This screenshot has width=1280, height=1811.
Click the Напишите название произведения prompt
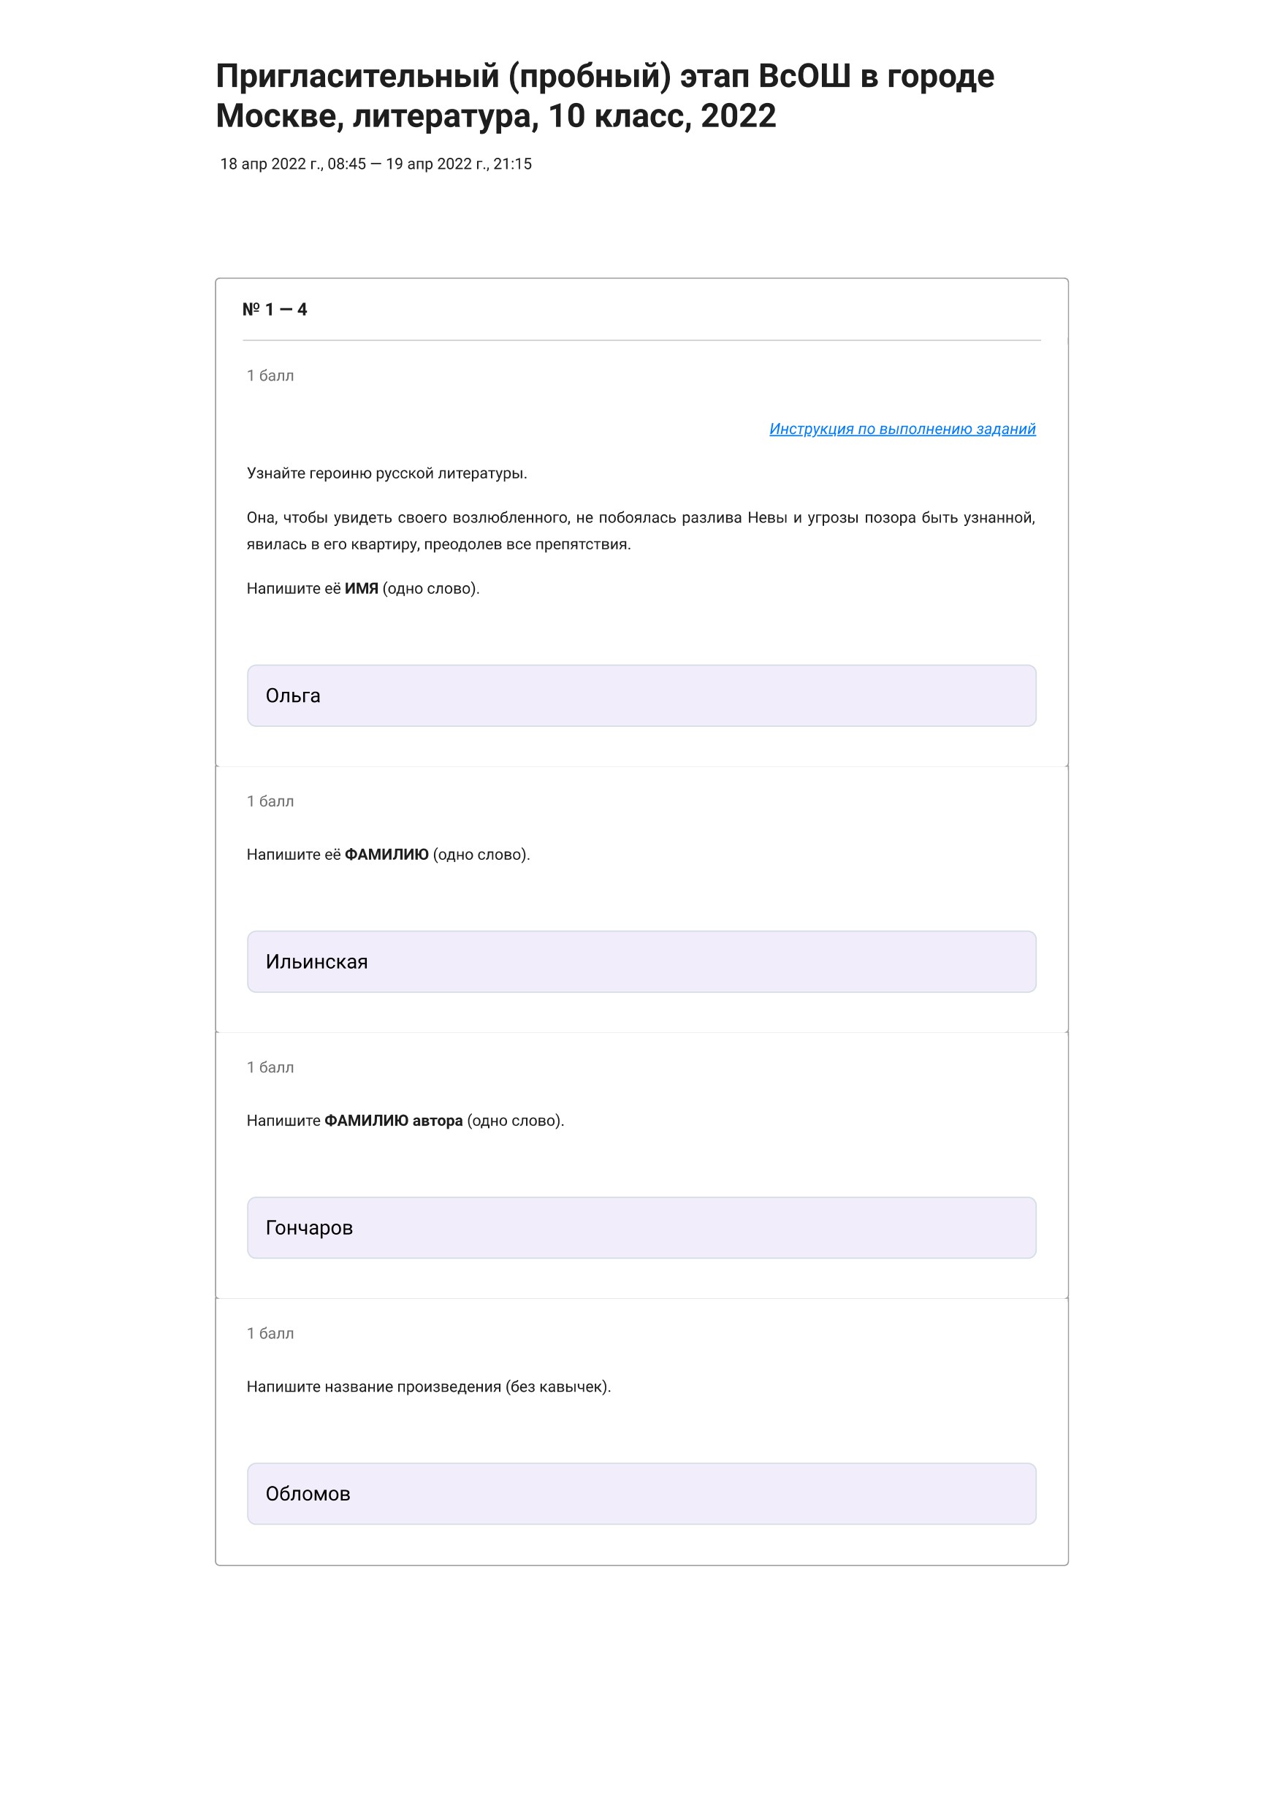coord(428,1386)
